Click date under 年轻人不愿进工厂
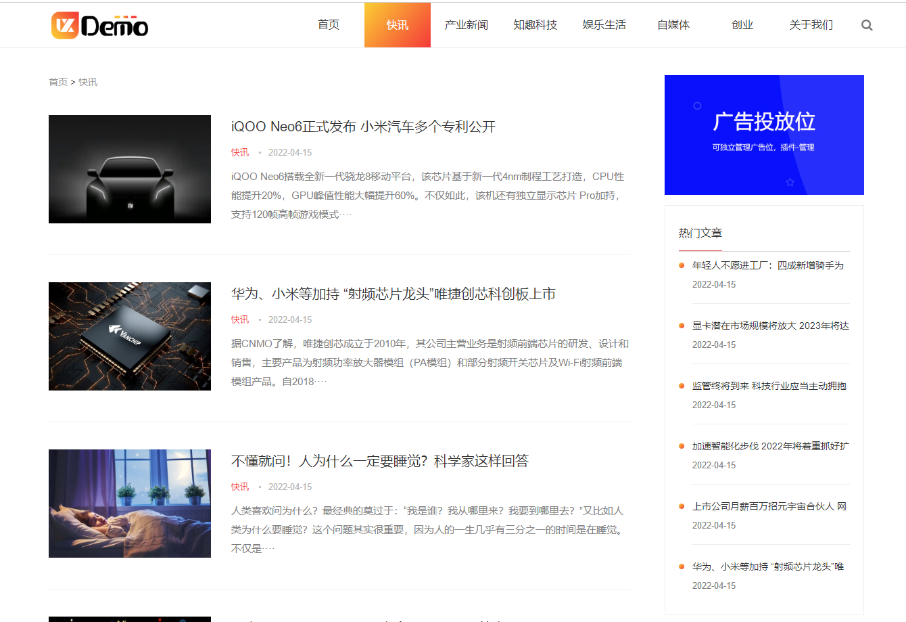The height and width of the screenshot is (622, 906). click(x=714, y=284)
